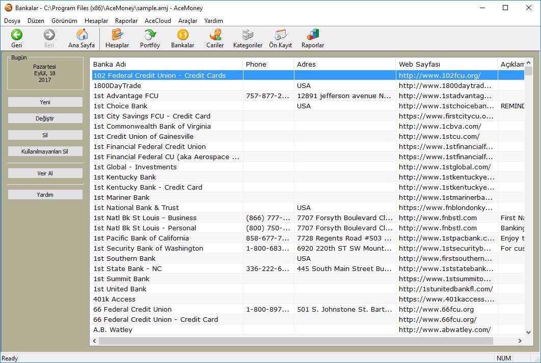Click the Yeni button
This screenshot has height=363, width=541.
click(x=45, y=102)
